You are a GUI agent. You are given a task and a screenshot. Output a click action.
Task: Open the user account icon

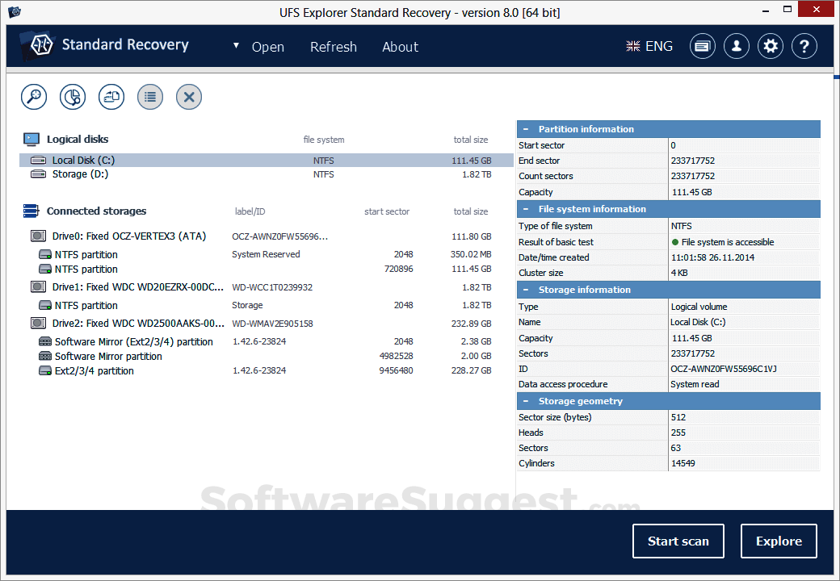click(737, 47)
